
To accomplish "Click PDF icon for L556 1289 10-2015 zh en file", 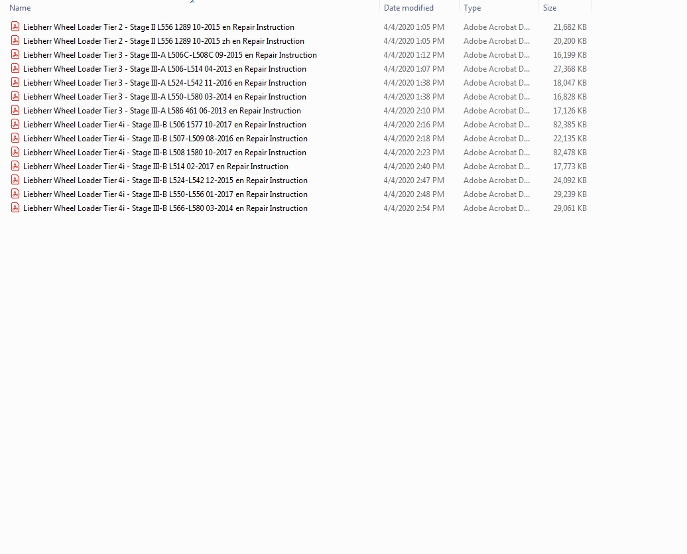I will (x=15, y=40).
